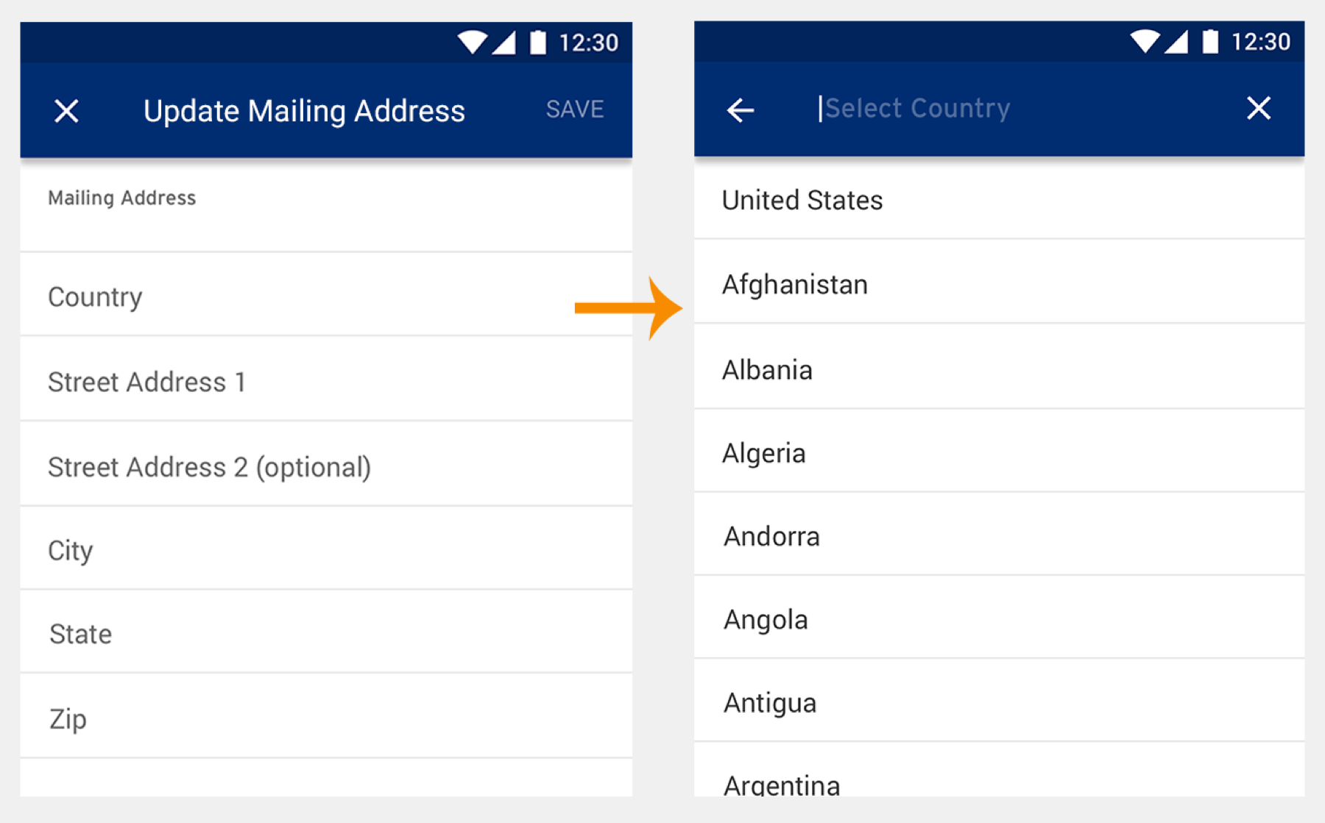Tap the left screen's cellular signal icon
This screenshot has width=1325, height=823.
click(x=505, y=43)
